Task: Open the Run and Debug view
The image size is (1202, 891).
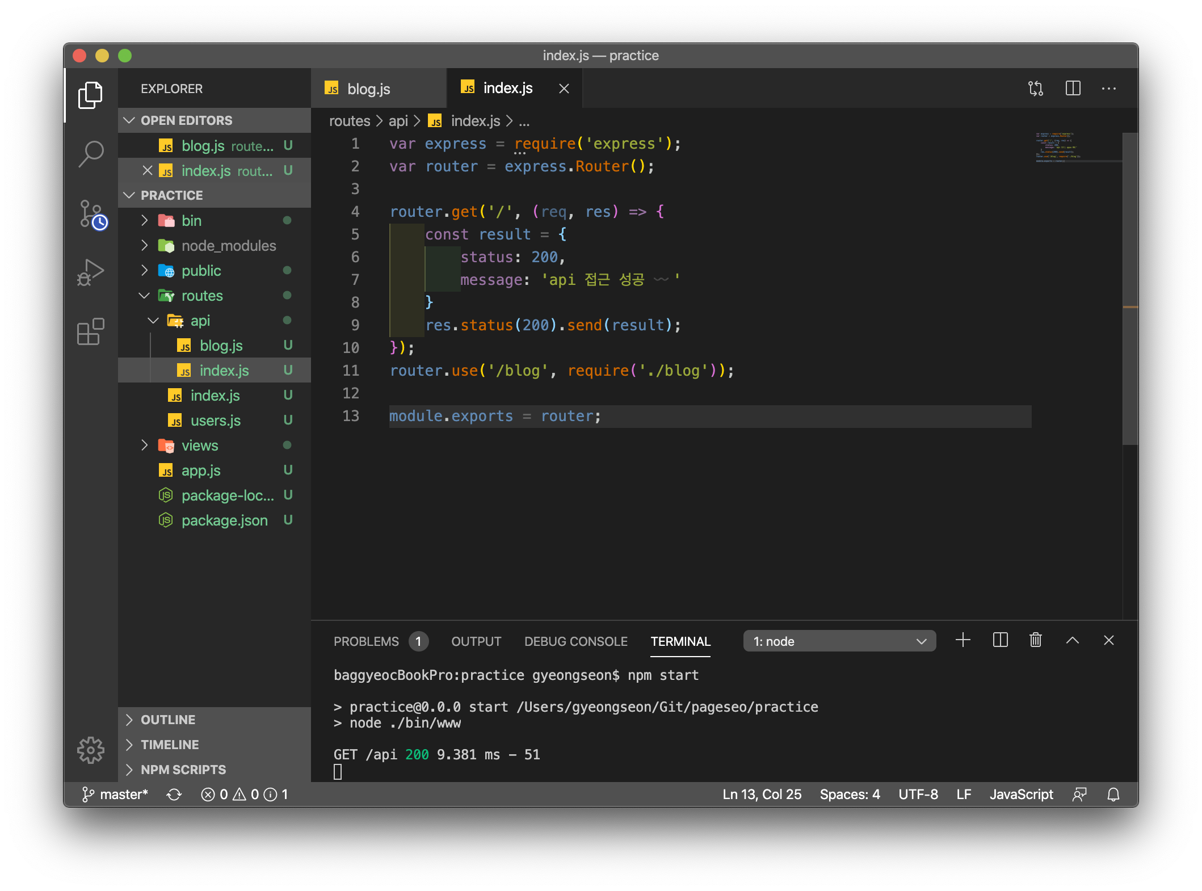Action: pyautogui.click(x=91, y=272)
